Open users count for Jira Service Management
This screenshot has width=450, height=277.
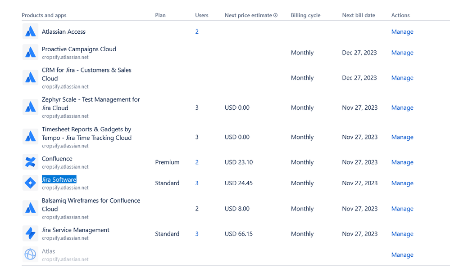197,233
